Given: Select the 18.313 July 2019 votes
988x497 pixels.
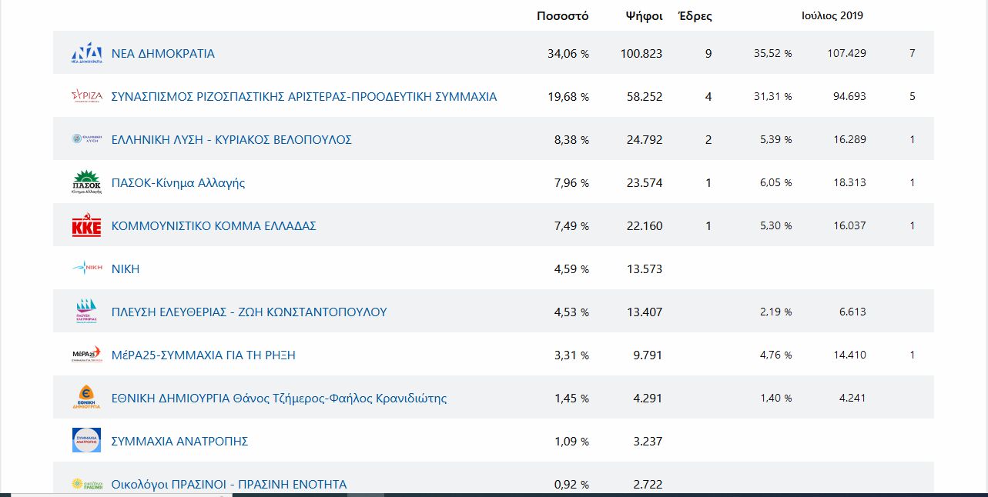Looking at the screenshot, I should click(x=849, y=183).
